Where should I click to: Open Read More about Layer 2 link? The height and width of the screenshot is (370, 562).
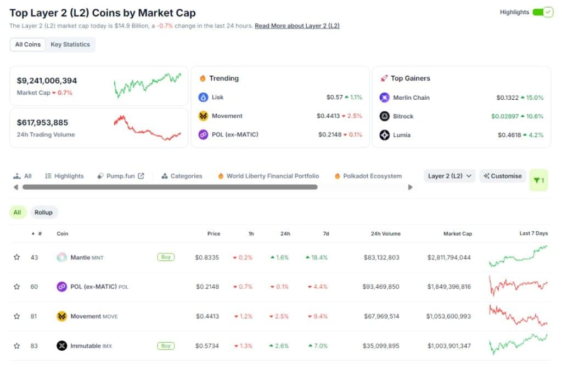click(297, 26)
